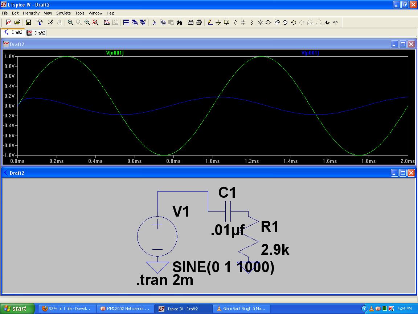
Task: Select the Drag closed-hand tool
Action: [285, 23]
